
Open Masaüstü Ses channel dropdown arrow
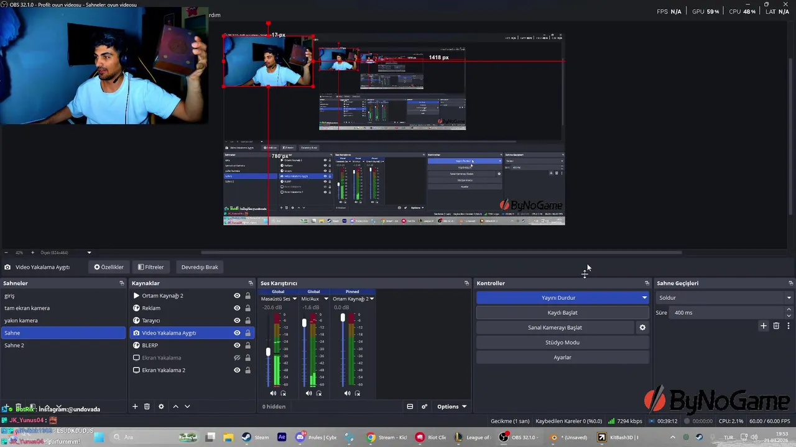295,299
